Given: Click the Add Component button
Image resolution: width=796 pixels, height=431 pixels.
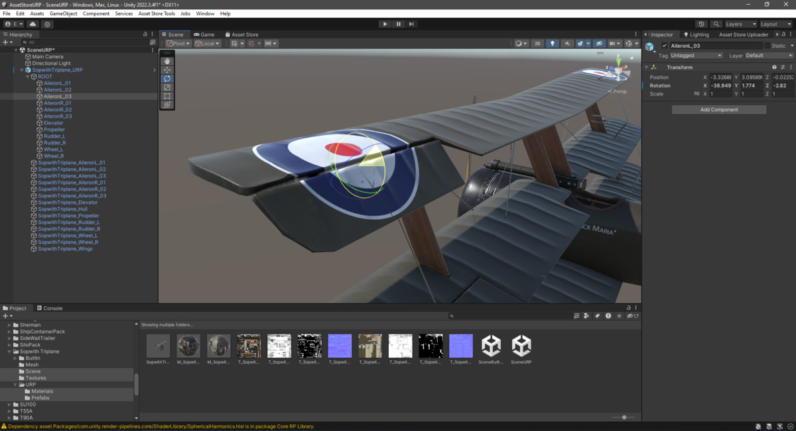Looking at the screenshot, I should point(718,109).
